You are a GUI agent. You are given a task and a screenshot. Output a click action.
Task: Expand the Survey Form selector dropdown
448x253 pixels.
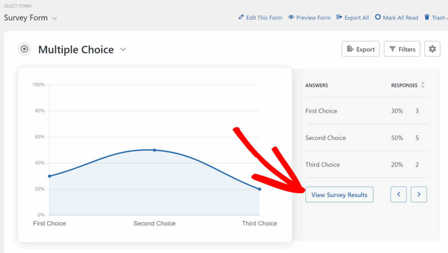pos(54,18)
